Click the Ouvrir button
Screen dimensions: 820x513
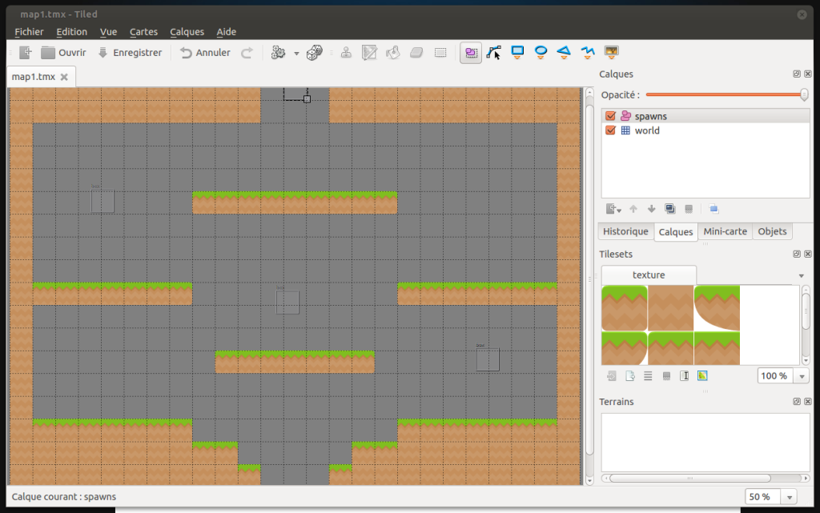[63, 52]
